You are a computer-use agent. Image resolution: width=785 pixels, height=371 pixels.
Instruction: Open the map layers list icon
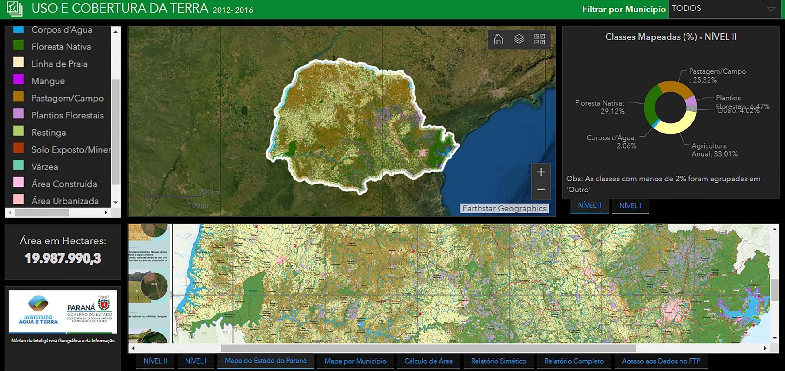pos(519,39)
